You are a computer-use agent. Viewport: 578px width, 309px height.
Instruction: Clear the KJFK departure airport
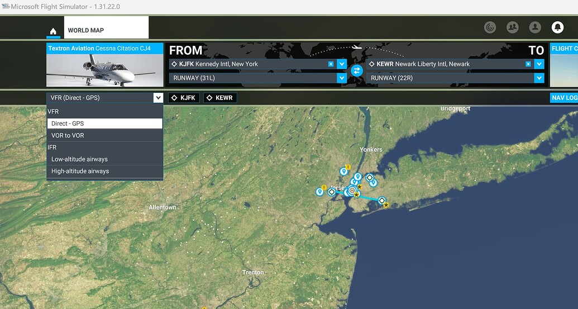(x=331, y=64)
